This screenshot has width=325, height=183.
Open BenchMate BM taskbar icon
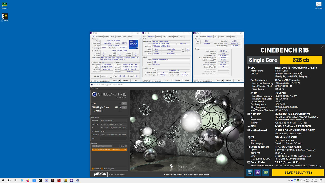click(65, 180)
